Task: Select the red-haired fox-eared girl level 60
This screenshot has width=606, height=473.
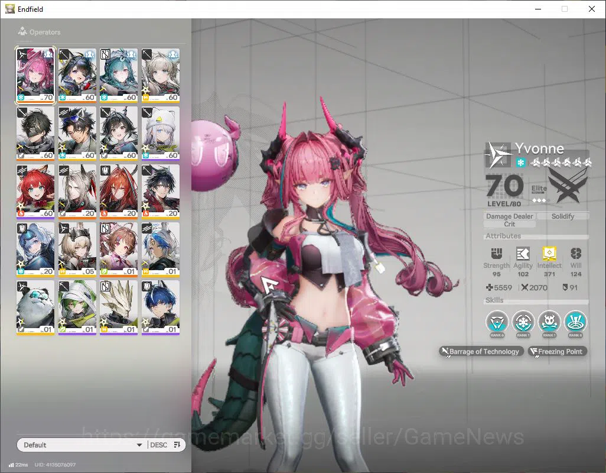Action: pyautogui.click(x=35, y=192)
